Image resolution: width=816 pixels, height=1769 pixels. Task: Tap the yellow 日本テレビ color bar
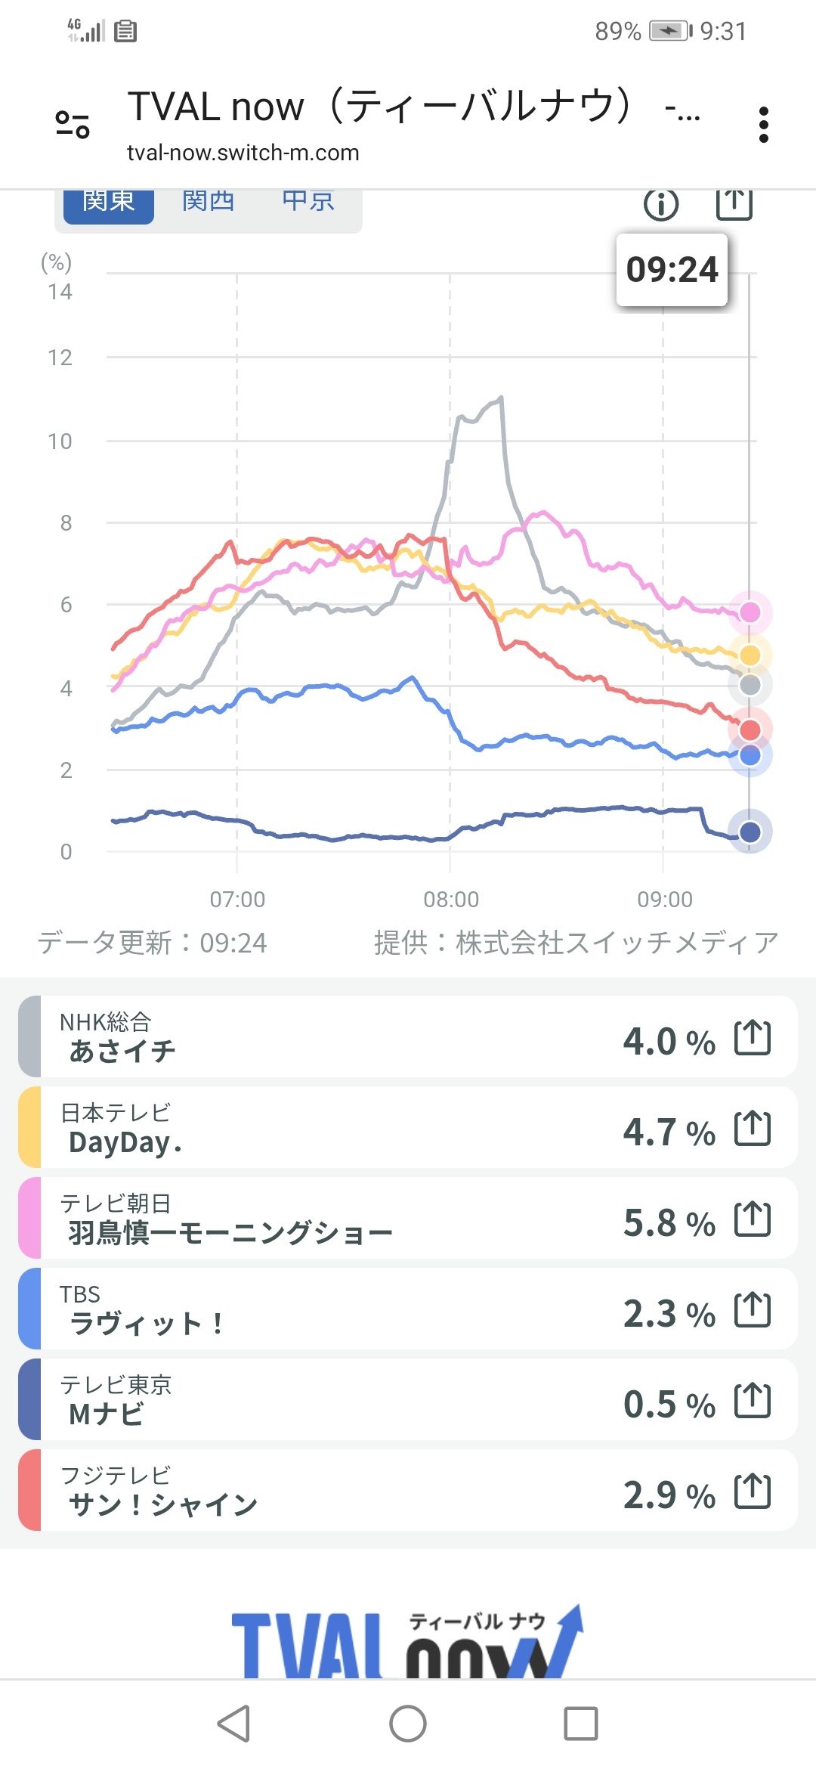point(29,1127)
